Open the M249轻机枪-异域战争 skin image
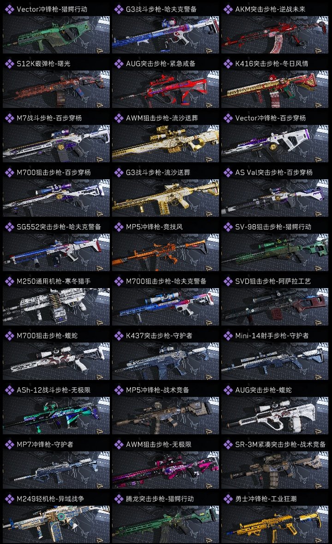Screen dimensions: 332x544 click(56, 524)
